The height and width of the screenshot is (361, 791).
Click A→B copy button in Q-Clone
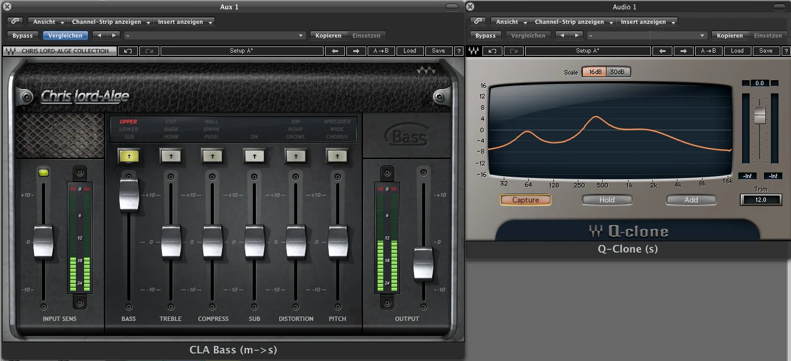click(710, 51)
